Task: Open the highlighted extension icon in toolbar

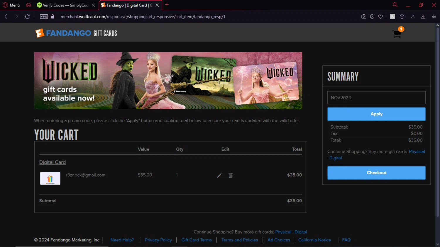Action: coord(392,17)
